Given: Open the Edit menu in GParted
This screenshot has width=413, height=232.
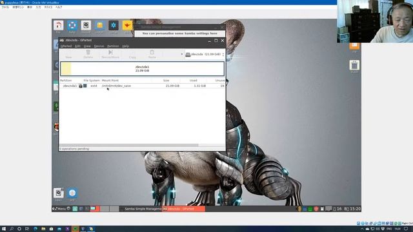Looking at the screenshot, I should pos(77,46).
